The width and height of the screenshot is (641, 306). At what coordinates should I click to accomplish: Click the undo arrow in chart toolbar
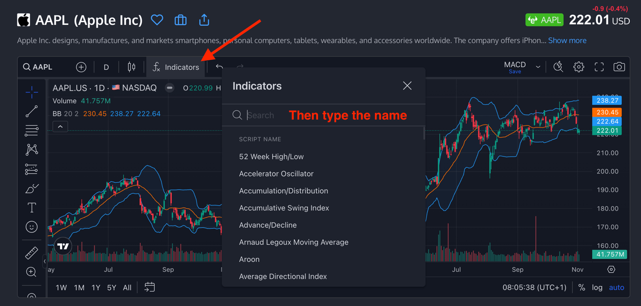point(219,67)
